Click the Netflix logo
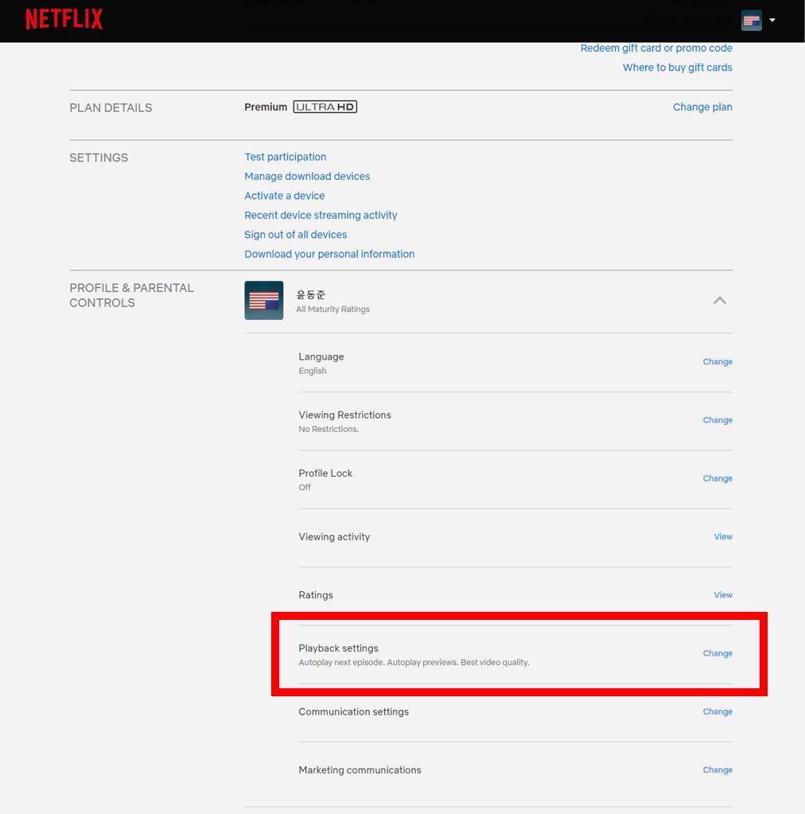 (x=64, y=19)
